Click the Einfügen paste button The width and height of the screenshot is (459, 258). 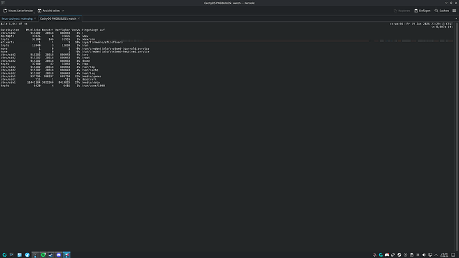point(422,11)
